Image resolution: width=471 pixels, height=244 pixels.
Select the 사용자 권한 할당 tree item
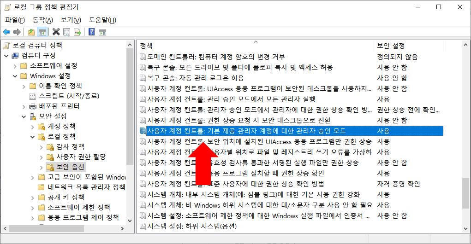(81, 157)
